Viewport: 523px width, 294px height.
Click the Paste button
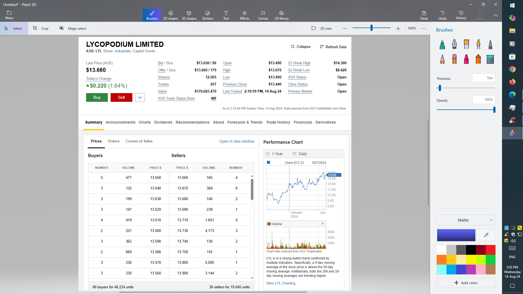coord(424,15)
